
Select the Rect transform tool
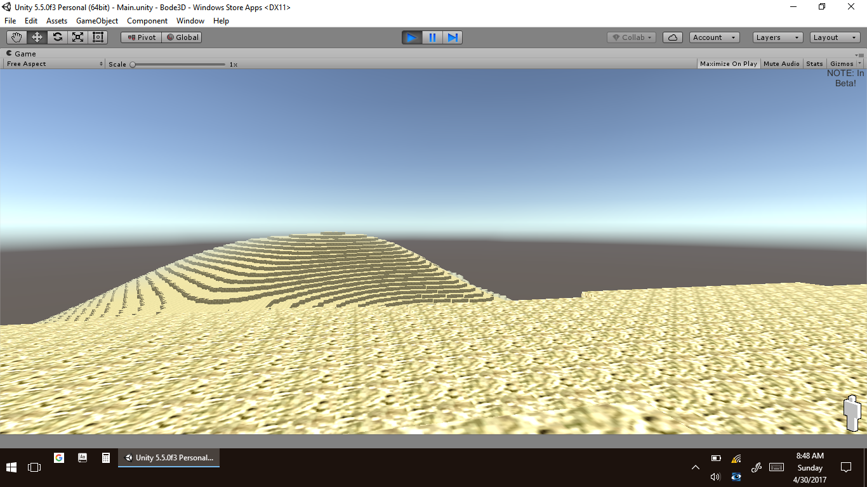(x=98, y=37)
